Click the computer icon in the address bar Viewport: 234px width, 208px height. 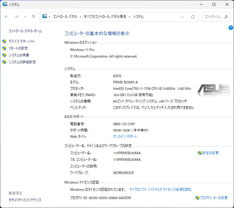coord(45,16)
